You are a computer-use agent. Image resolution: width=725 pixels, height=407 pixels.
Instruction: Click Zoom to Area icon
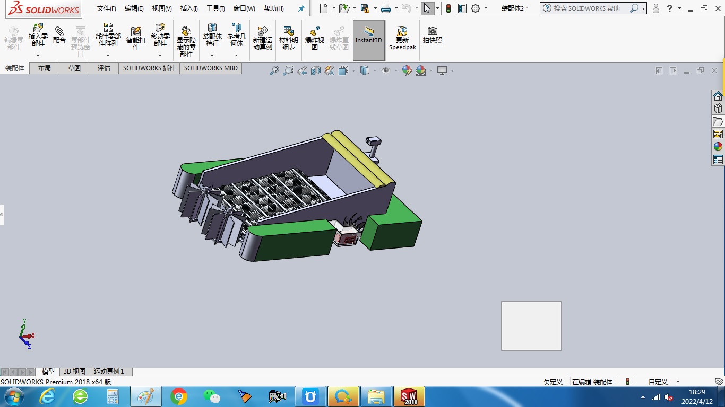pyautogui.click(x=288, y=70)
